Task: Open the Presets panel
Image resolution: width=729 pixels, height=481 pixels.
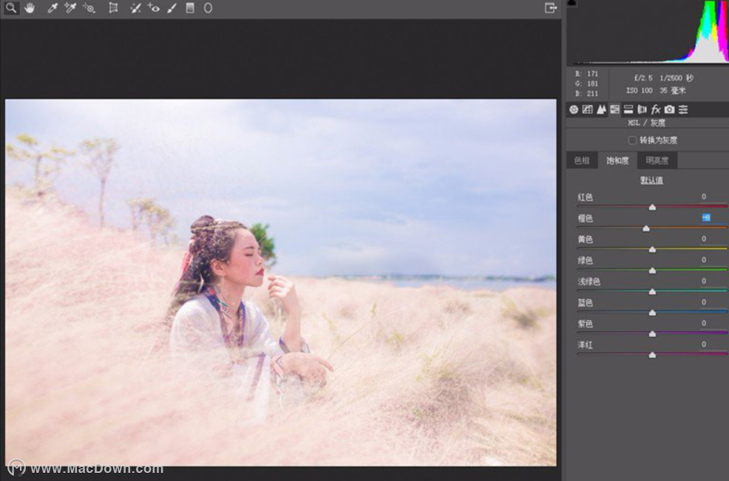Action: (683, 109)
